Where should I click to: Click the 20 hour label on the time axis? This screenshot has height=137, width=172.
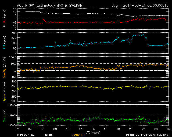tap(131, 129)
